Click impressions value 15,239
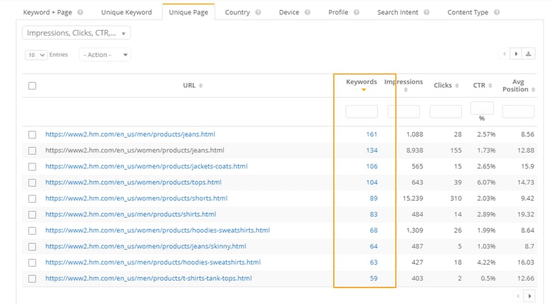This screenshot has height=304, width=554. click(x=413, y=198)
